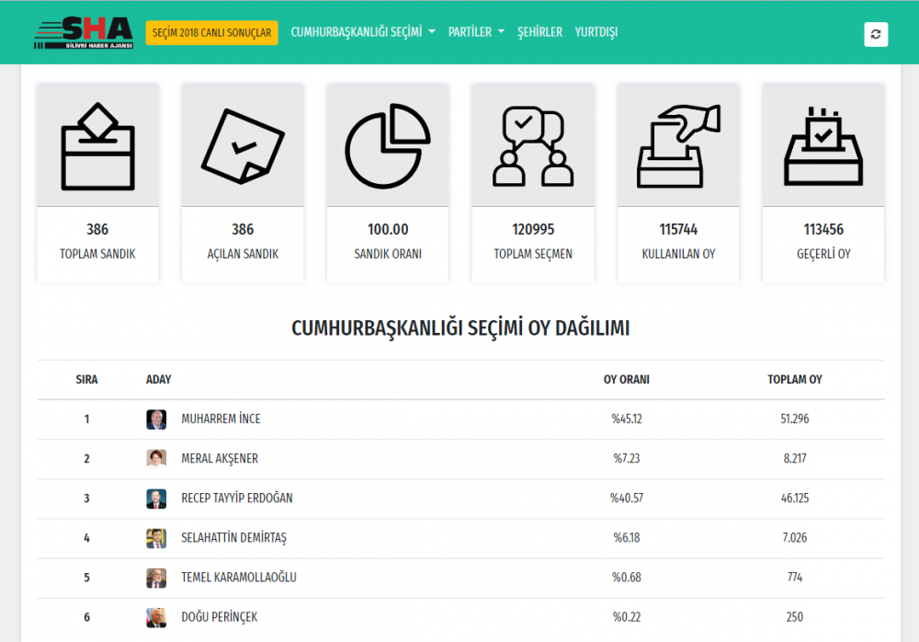This screenshot has height=642, width=919.
Task: Click the refresh icon button
Action: tap(875, 34)
